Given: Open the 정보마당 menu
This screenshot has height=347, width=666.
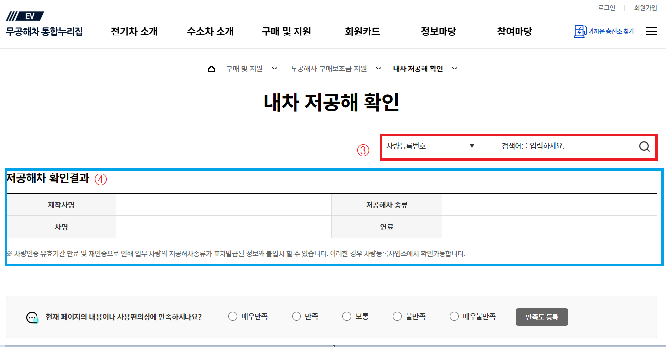Looking at the screenshot, I should coord(438,31).
